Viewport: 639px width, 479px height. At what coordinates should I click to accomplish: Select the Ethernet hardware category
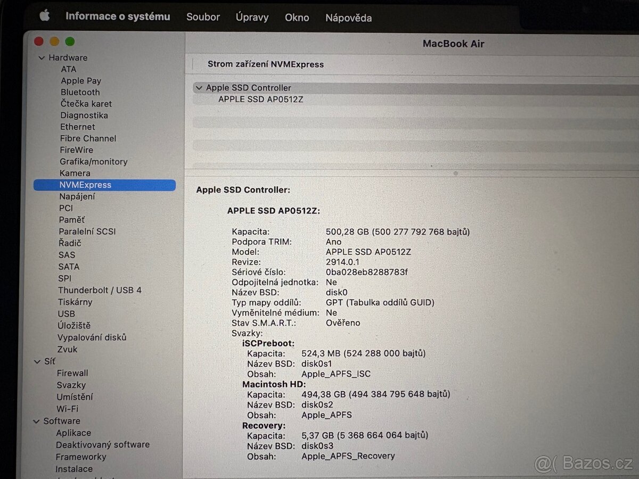click(77, 127)
